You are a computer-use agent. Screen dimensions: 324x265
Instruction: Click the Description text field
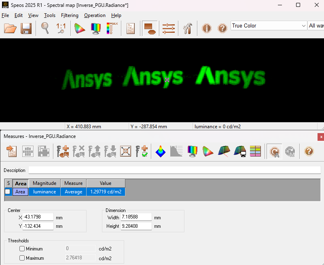click(175, 170)
